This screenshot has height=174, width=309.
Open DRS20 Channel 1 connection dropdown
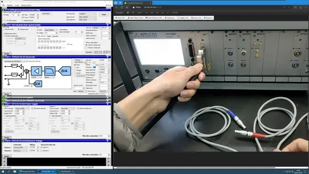click(20, 147)
